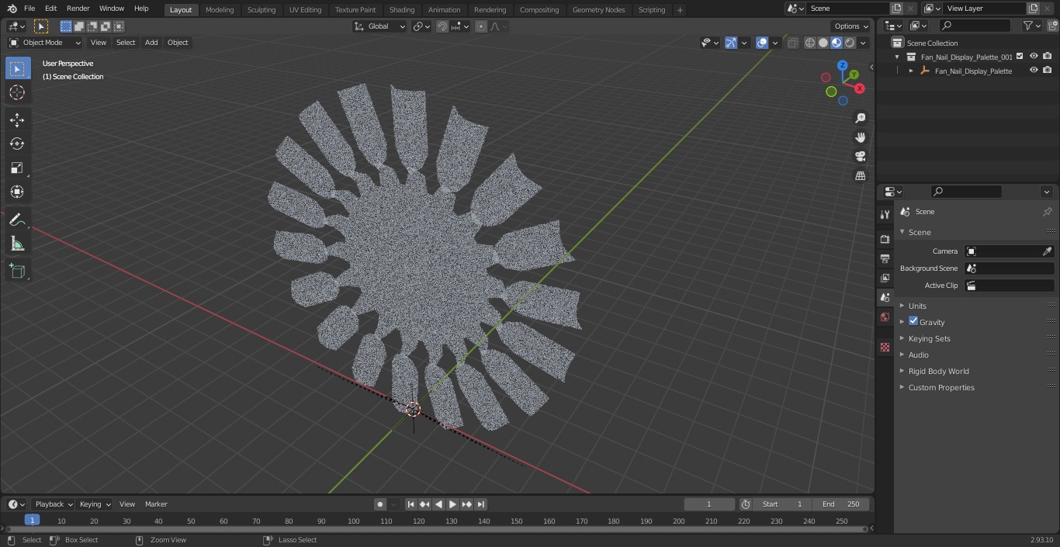
Task: Expand the Rigid Body World panel
Action: (938, 371)
